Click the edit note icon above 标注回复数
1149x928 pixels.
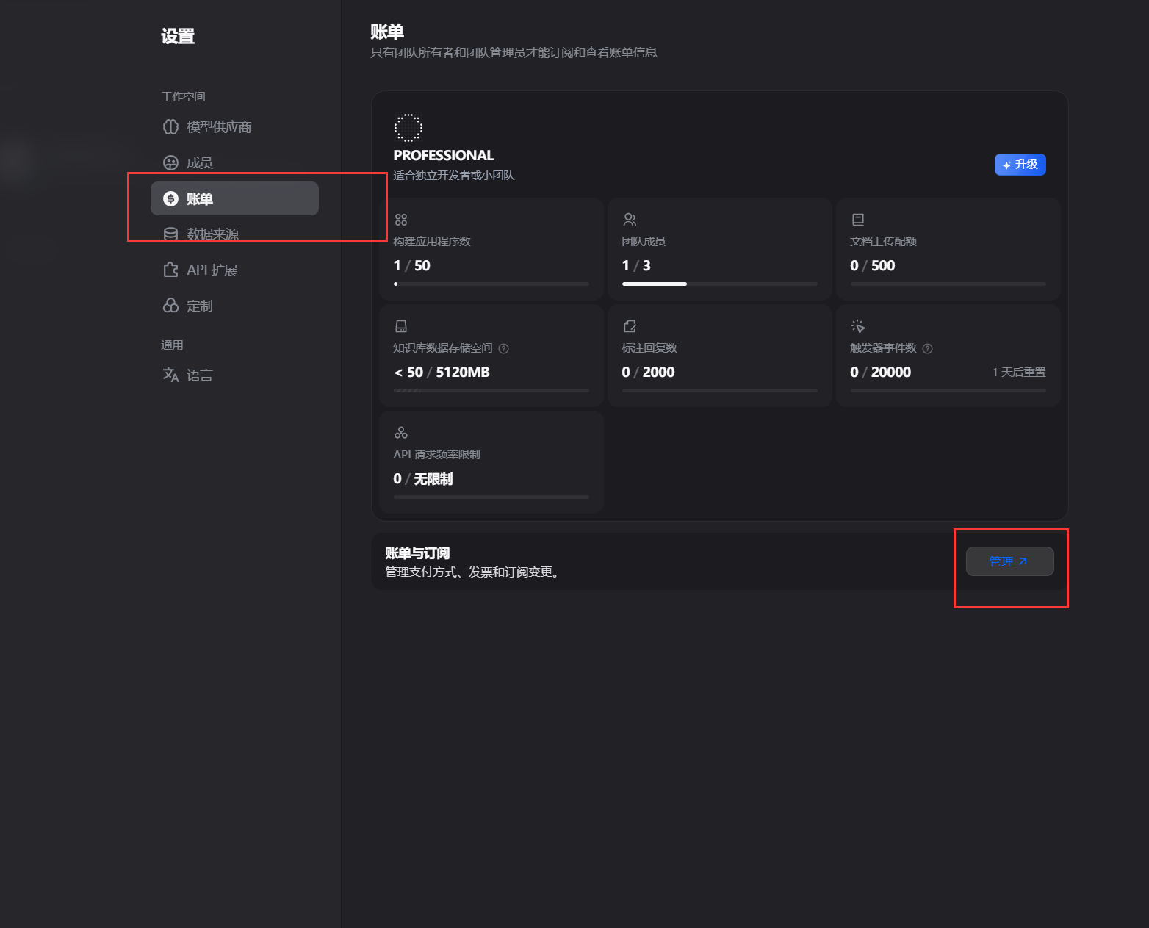tap(630, 326)
